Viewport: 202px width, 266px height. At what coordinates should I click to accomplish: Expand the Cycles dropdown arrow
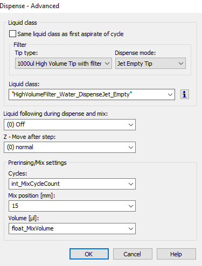pyautogui.click(x=131, y=184)
